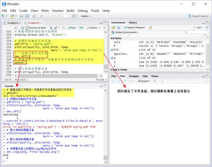Click the cols variable row
Screen dimensions: 212x167
158,42
